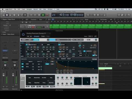Toggle the Inspector button in control bar
This screenshot has height=99, width=132.
click(x=7, y=15)
